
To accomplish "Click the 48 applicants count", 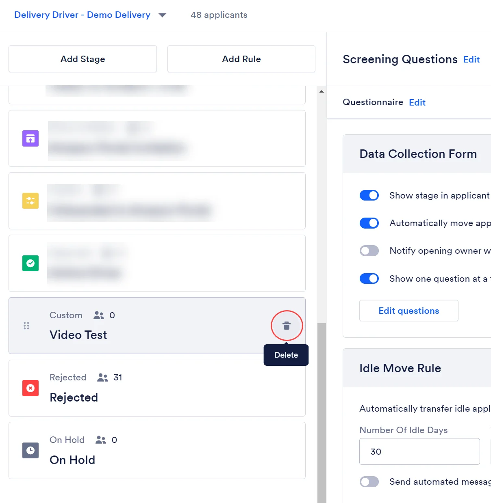I will pyautogui.click(x=219, y=15).
